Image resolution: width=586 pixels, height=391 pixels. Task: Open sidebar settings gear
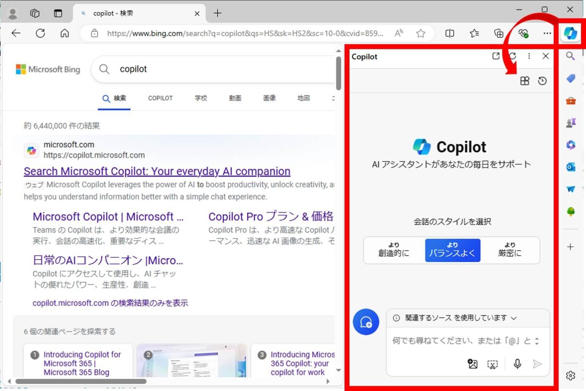click(570, 376)
